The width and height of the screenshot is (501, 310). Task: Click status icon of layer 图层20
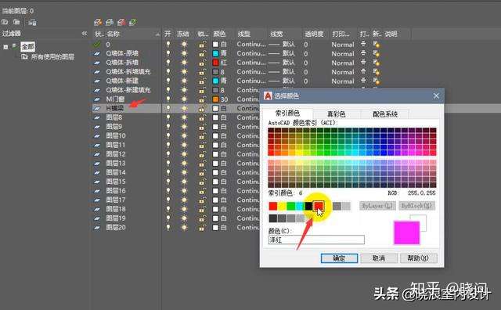point(97,228)
